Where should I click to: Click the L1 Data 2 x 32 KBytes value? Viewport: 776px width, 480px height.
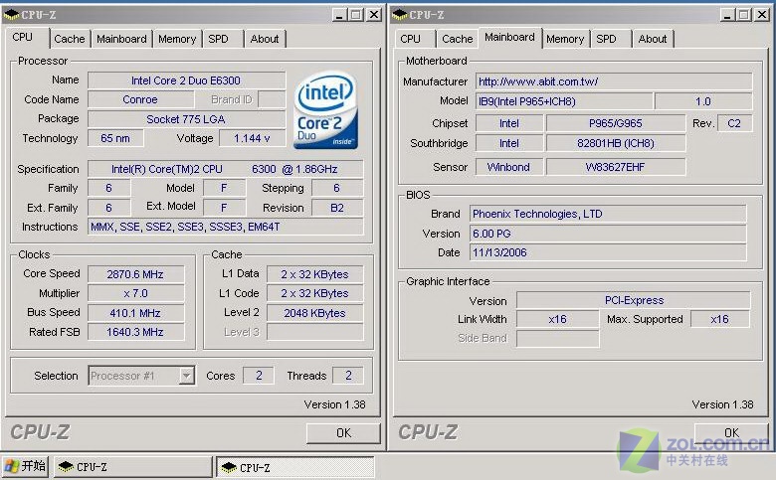314,274
